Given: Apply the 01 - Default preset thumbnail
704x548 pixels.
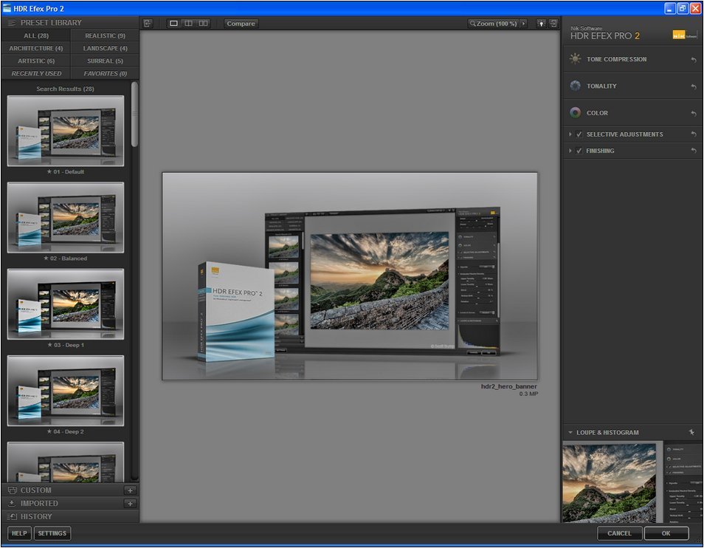Looking at the screenshot, I should (x=66, y=131).
